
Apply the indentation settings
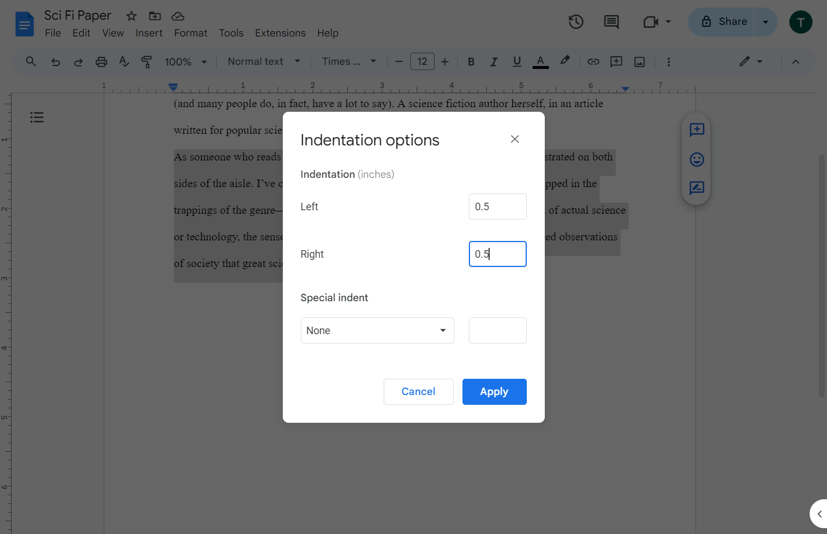tap(494, 392)
